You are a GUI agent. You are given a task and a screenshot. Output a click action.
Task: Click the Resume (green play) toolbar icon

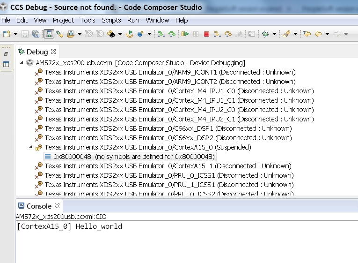(185, 34)
